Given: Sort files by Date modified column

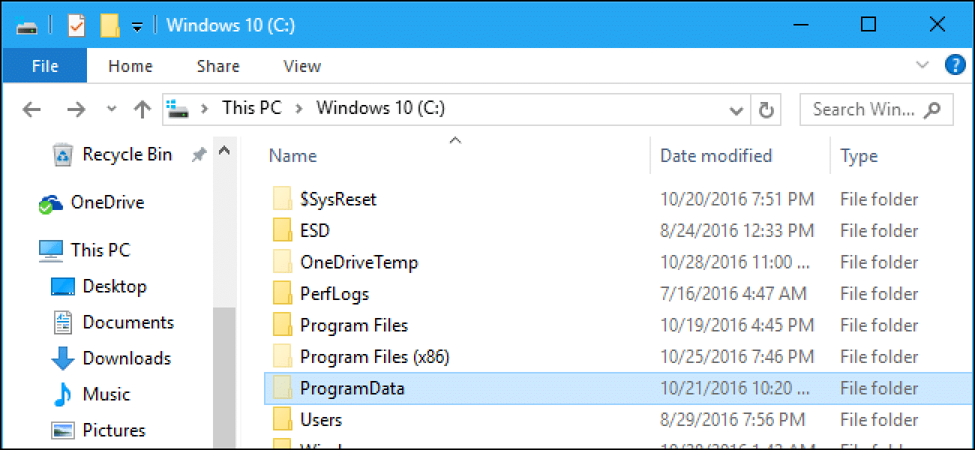Looking at the screenshot, I should click(x=715, y=155).
